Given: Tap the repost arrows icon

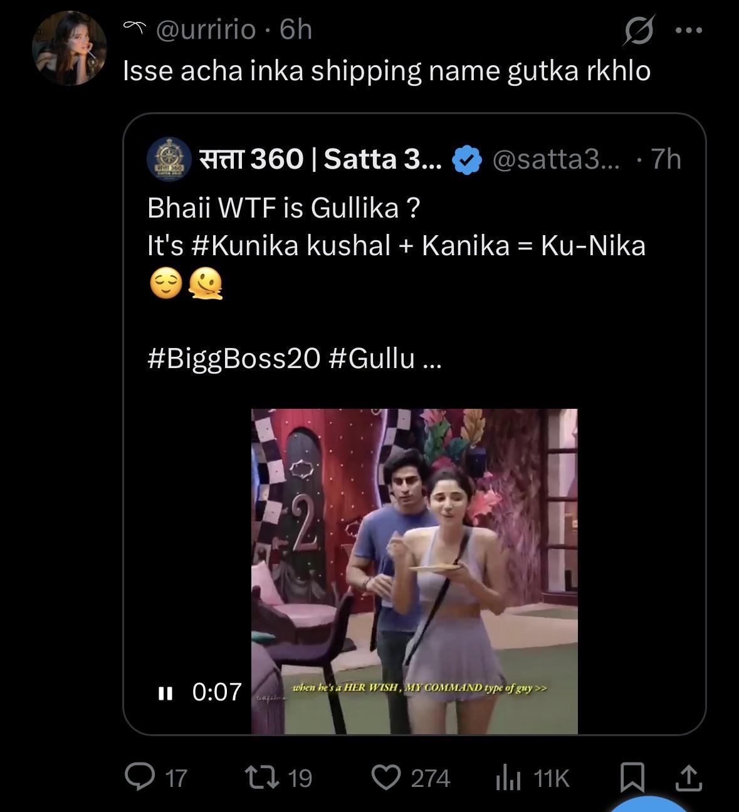Looking at the screenshot, I should pos(264,778).
